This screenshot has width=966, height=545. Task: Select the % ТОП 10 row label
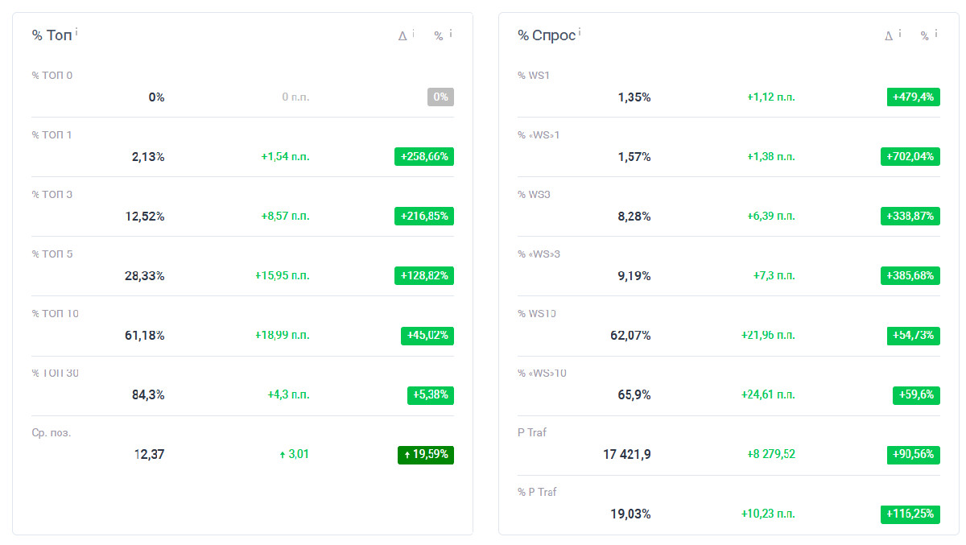(x=56, y=314)
